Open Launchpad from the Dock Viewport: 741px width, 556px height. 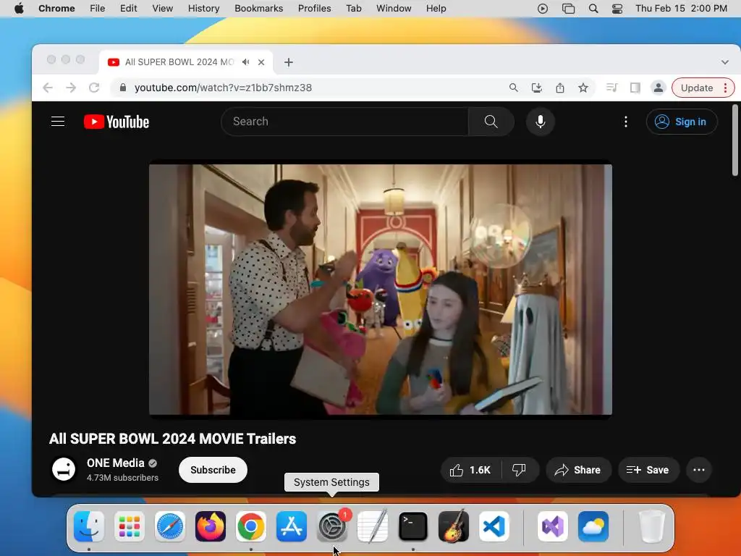[130, 526]
